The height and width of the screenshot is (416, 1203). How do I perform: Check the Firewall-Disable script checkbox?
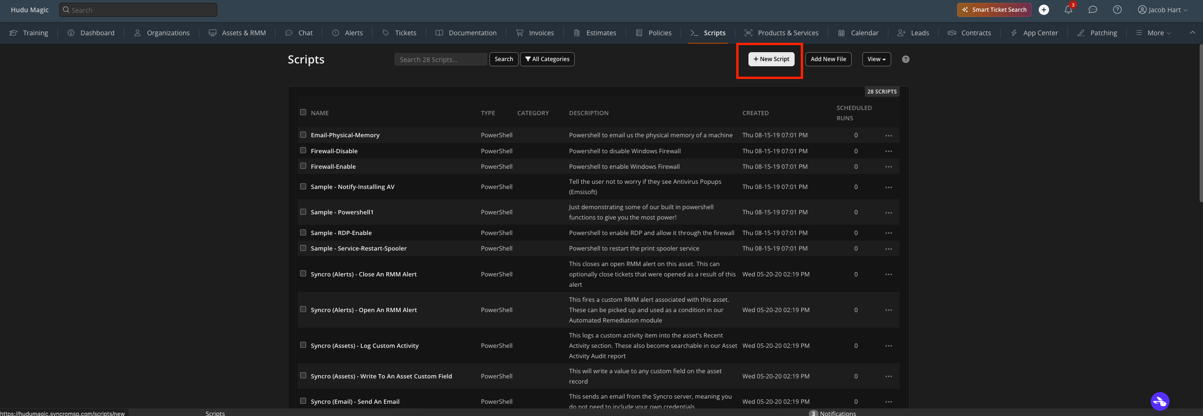click(x=303, y=150)
